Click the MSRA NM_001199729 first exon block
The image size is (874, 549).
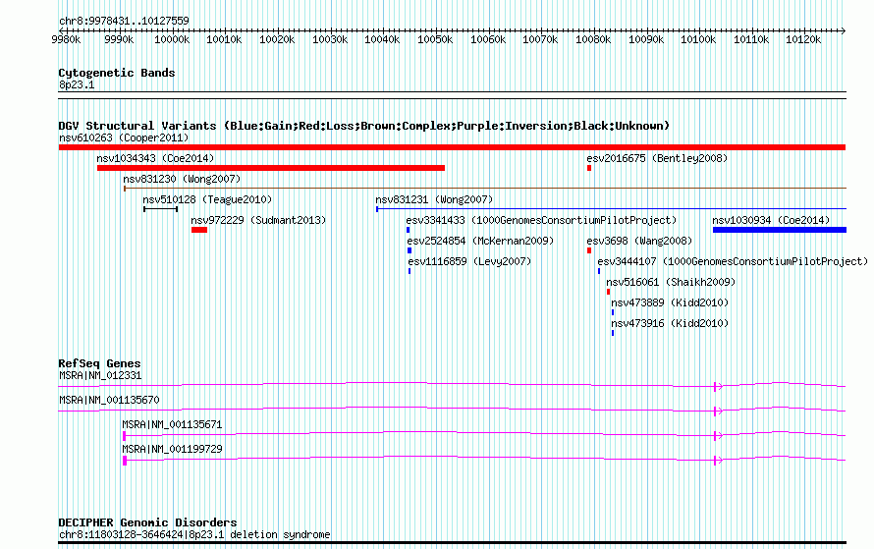(125, 461)
